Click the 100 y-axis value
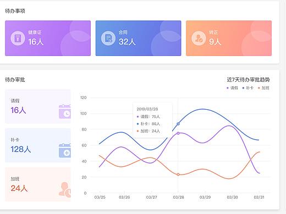 coord(83,114)
